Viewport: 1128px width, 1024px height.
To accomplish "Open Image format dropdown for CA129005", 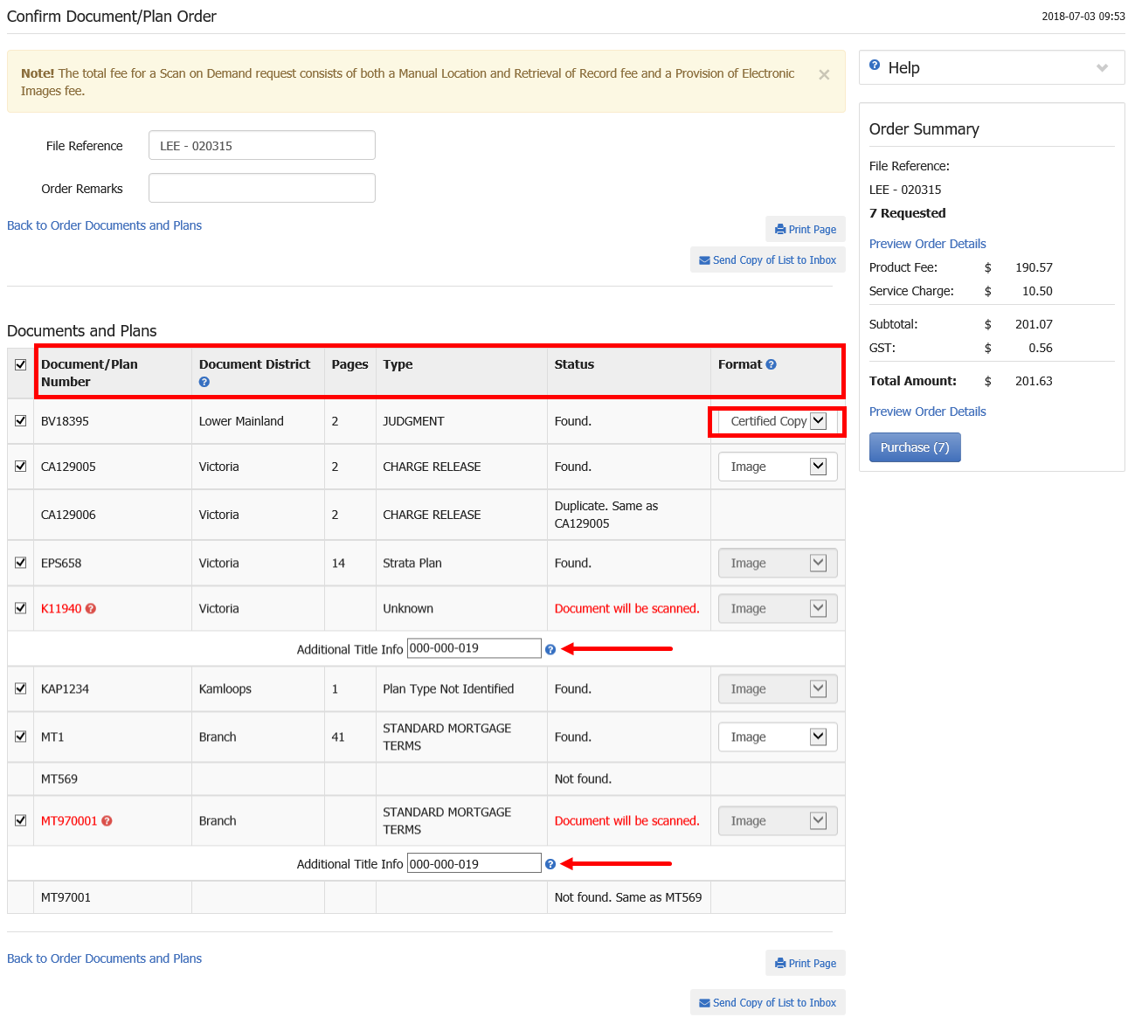I will tap(778, 467).
